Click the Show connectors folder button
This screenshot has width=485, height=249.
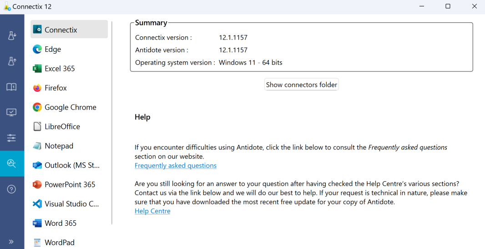pos(302,85)
